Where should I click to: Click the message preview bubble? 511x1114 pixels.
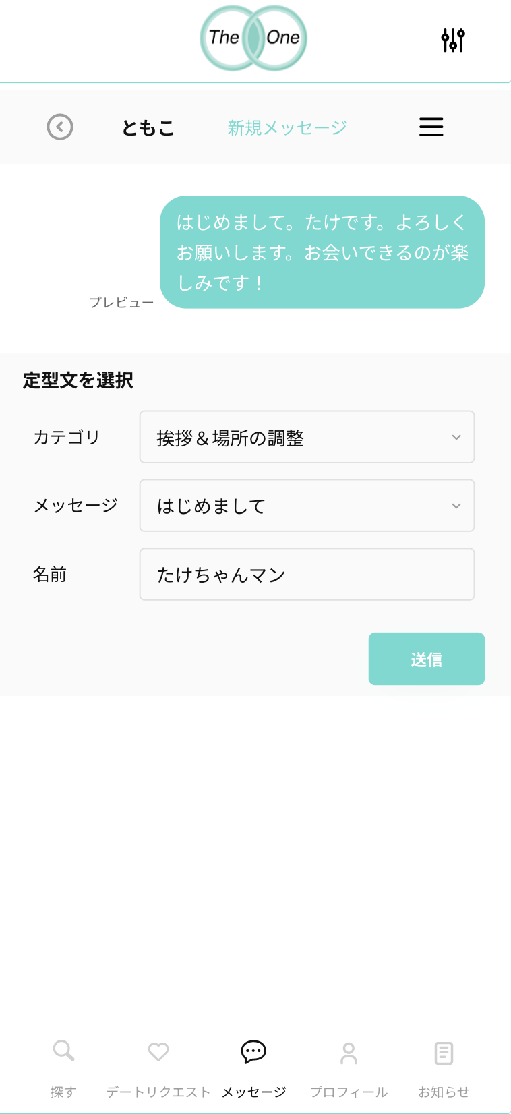tap(322, 252)
